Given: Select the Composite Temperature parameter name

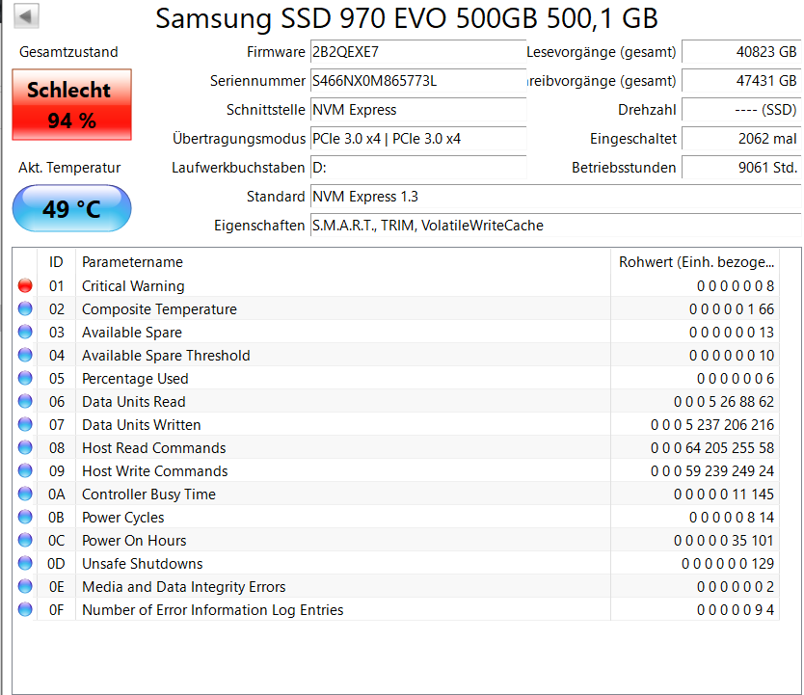Looking at the screenshot, I should point(159,309).
